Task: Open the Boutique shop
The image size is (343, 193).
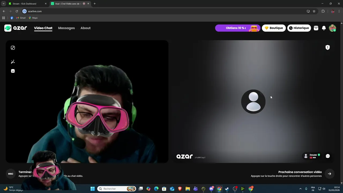Action: point(274,28)
